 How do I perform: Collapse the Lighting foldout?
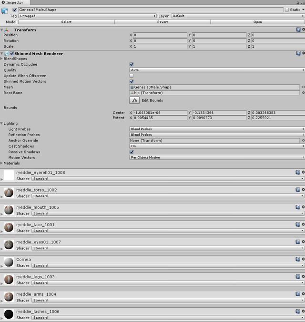[1, 123]
